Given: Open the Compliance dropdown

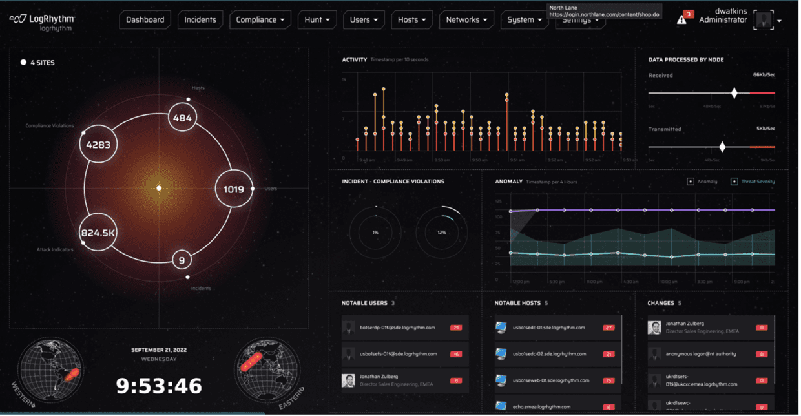Looking at the screenshot, I should pyautogui.click(x=260, y=19).
